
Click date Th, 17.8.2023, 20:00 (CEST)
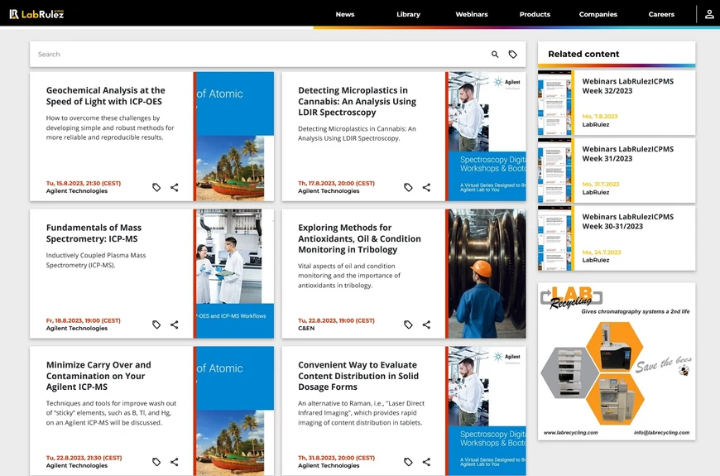tap(336, 183)
